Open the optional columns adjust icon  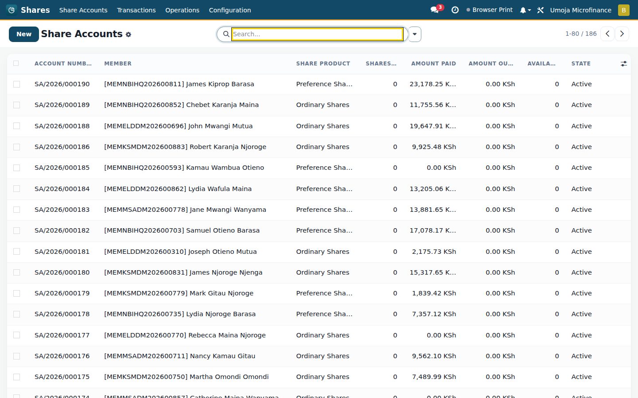[624, 64]
